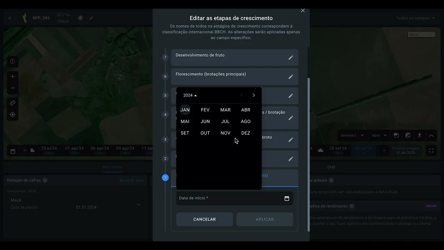Select ABR in month picker
Viewport: 444px width, 250px height.
pos(246,110)
